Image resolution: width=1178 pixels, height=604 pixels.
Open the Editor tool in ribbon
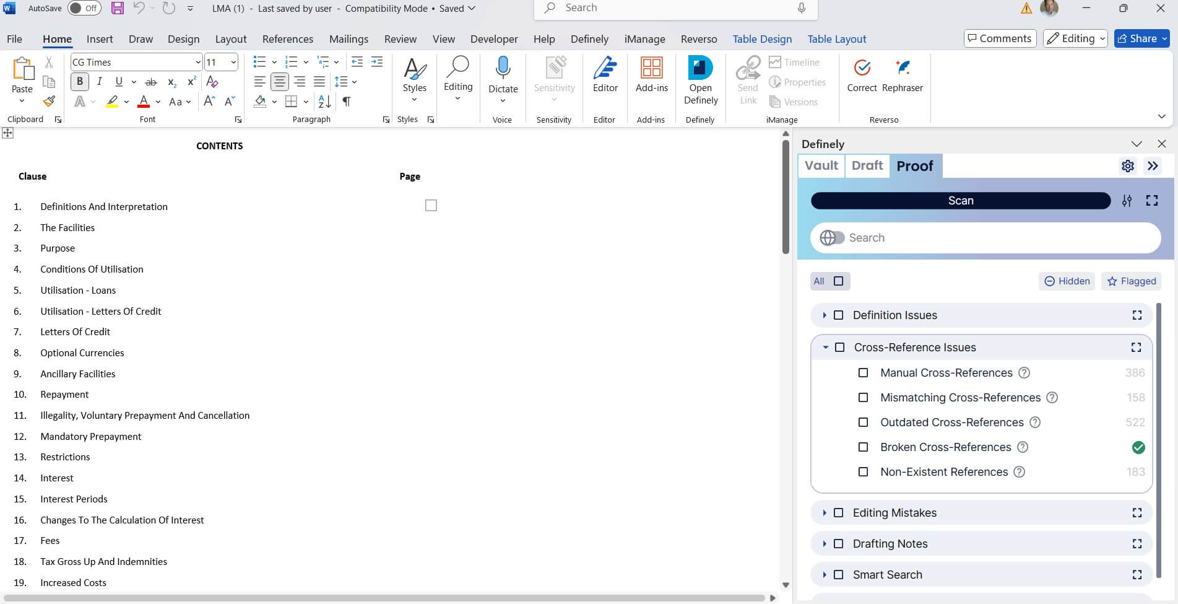605,68
